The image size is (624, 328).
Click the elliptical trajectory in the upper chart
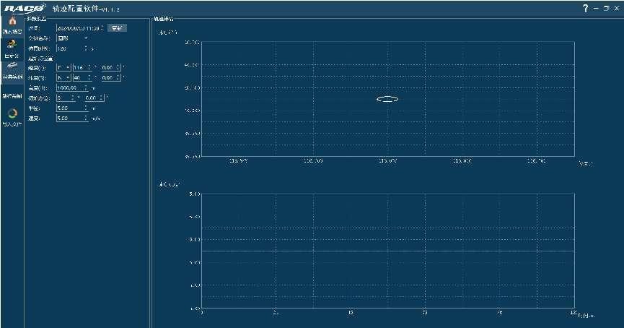pos(387,99)
